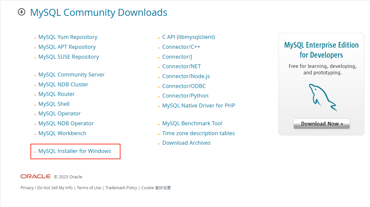Viewport: 370px width, 207px height.
Task: Open the Connector/Node.js link
Action: coord(186,76)
